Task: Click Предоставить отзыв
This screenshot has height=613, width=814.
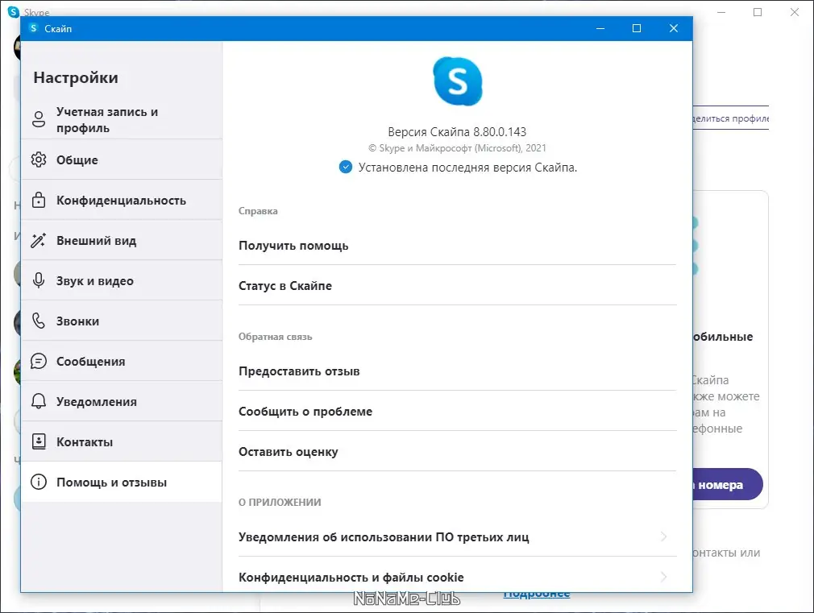Action: click(x=457, y=371)
